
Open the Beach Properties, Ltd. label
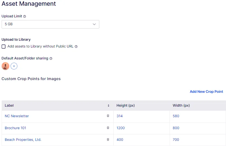click(23, 140)
